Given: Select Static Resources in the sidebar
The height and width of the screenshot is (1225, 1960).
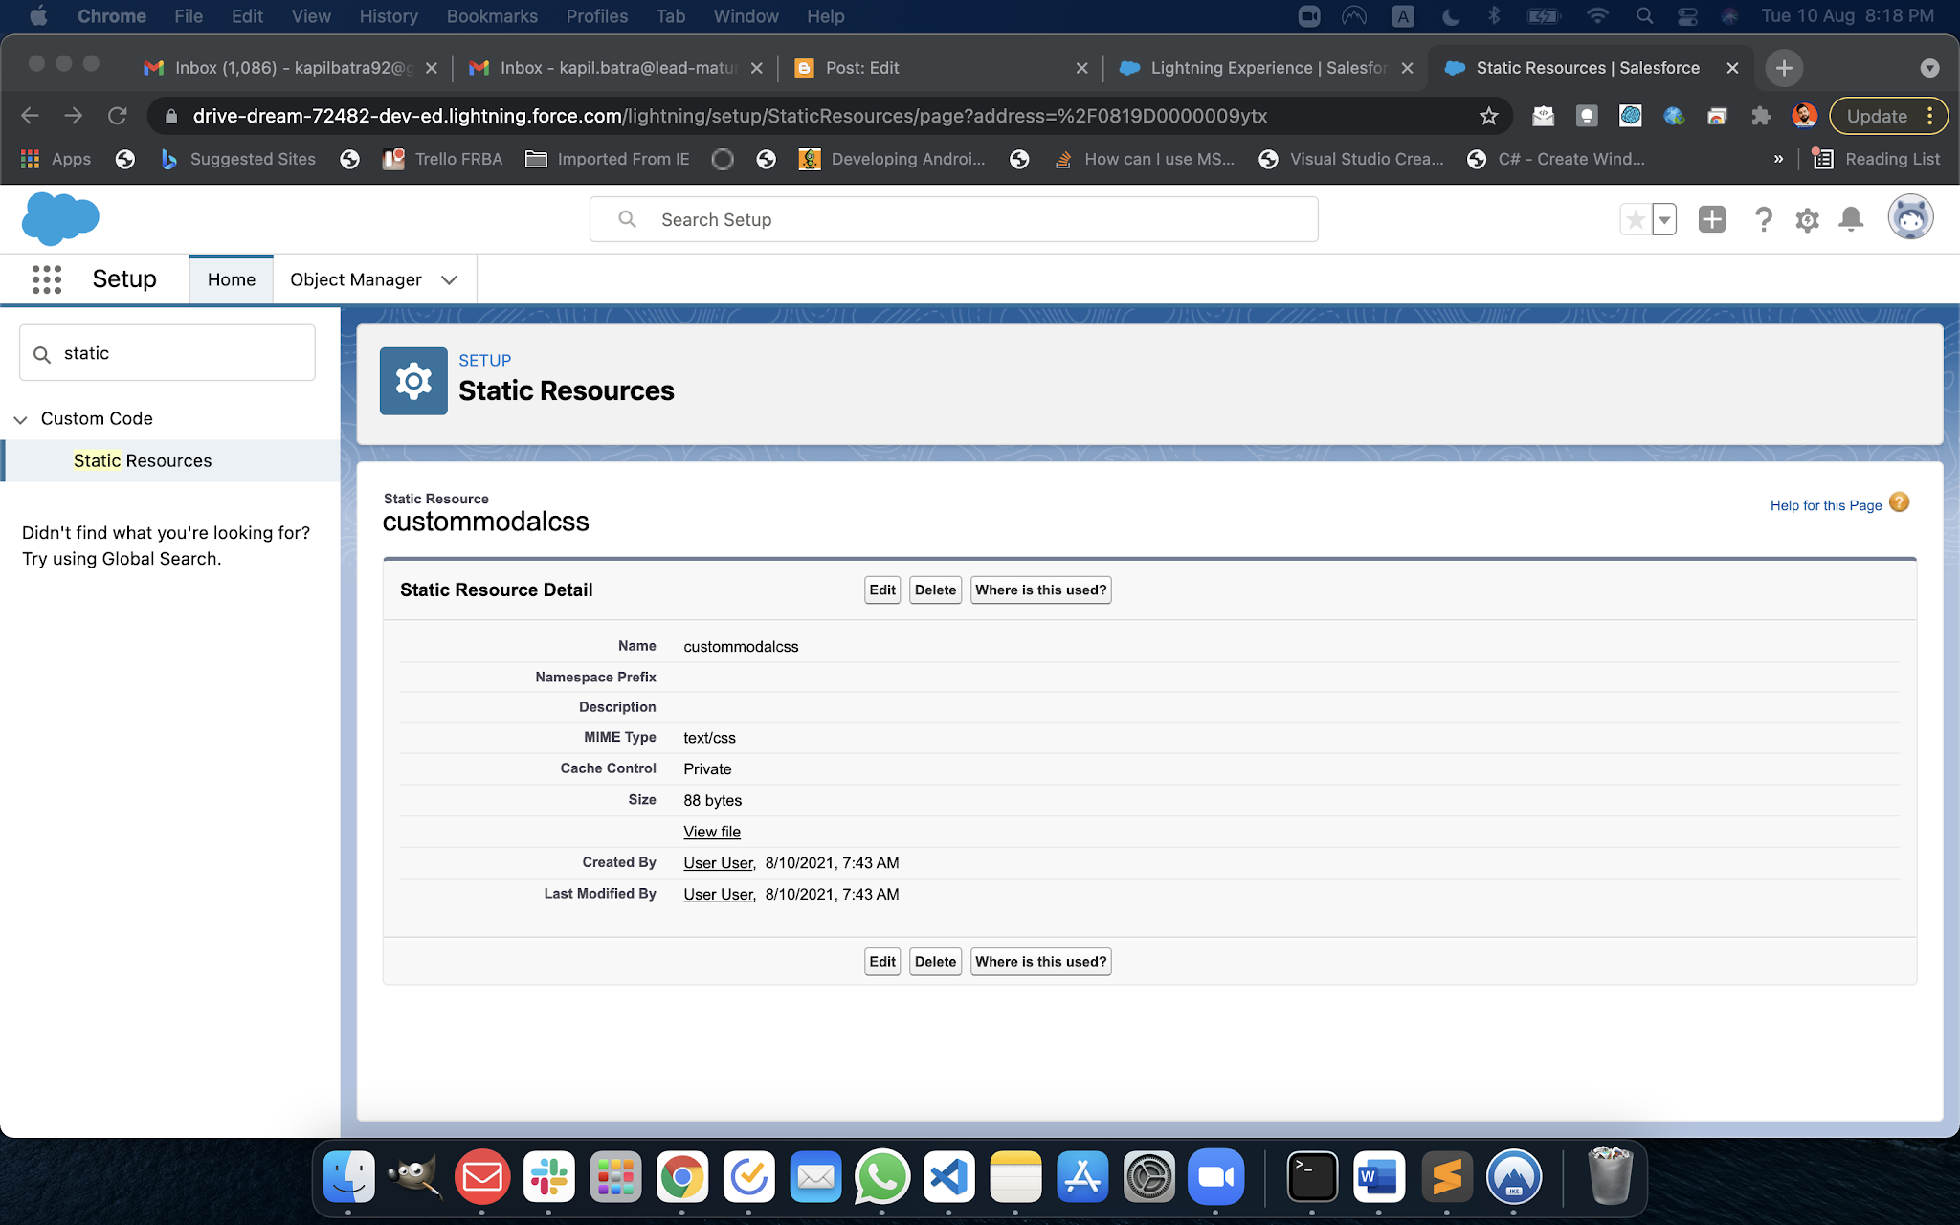Looking at the screenshot, I should 143,460.
